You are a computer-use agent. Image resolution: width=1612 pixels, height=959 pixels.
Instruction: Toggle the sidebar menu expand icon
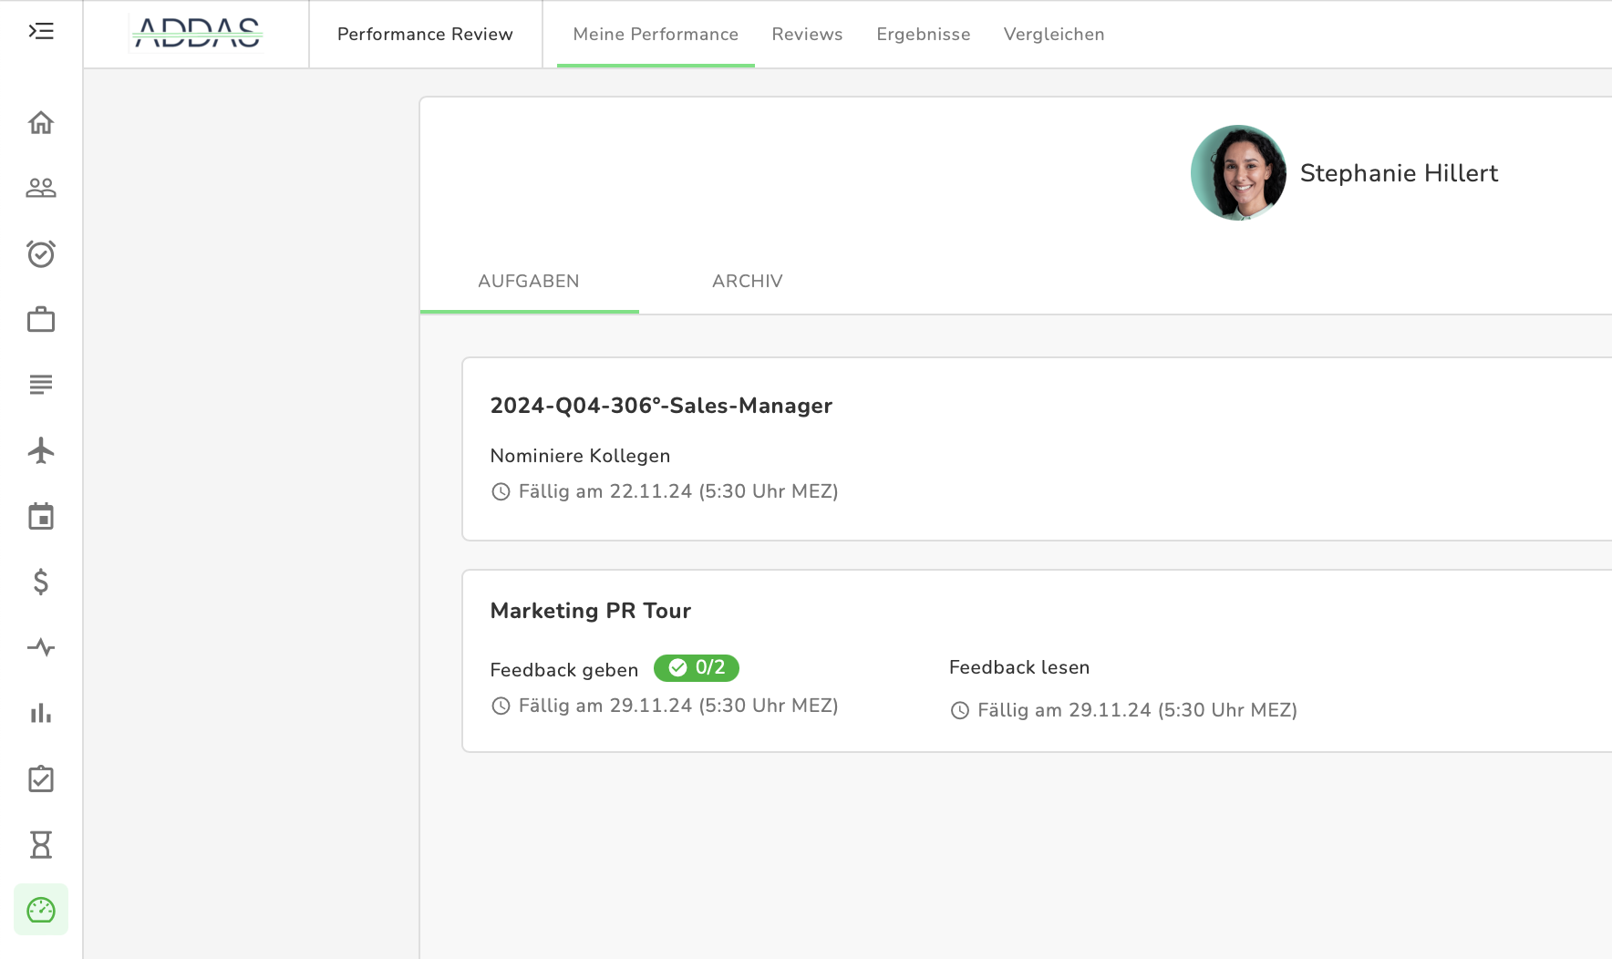tap(41, 32)
